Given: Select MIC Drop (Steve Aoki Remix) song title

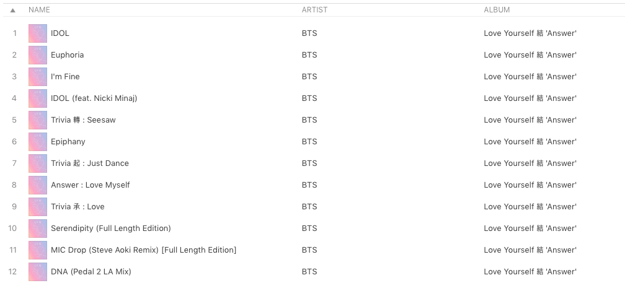Looking at the screenshot, I should coord(143,250).
